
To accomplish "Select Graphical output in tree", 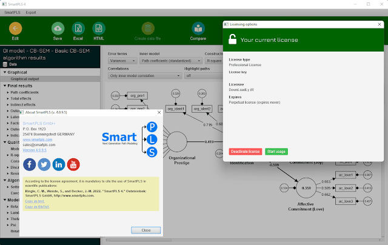I will (50, 79).
